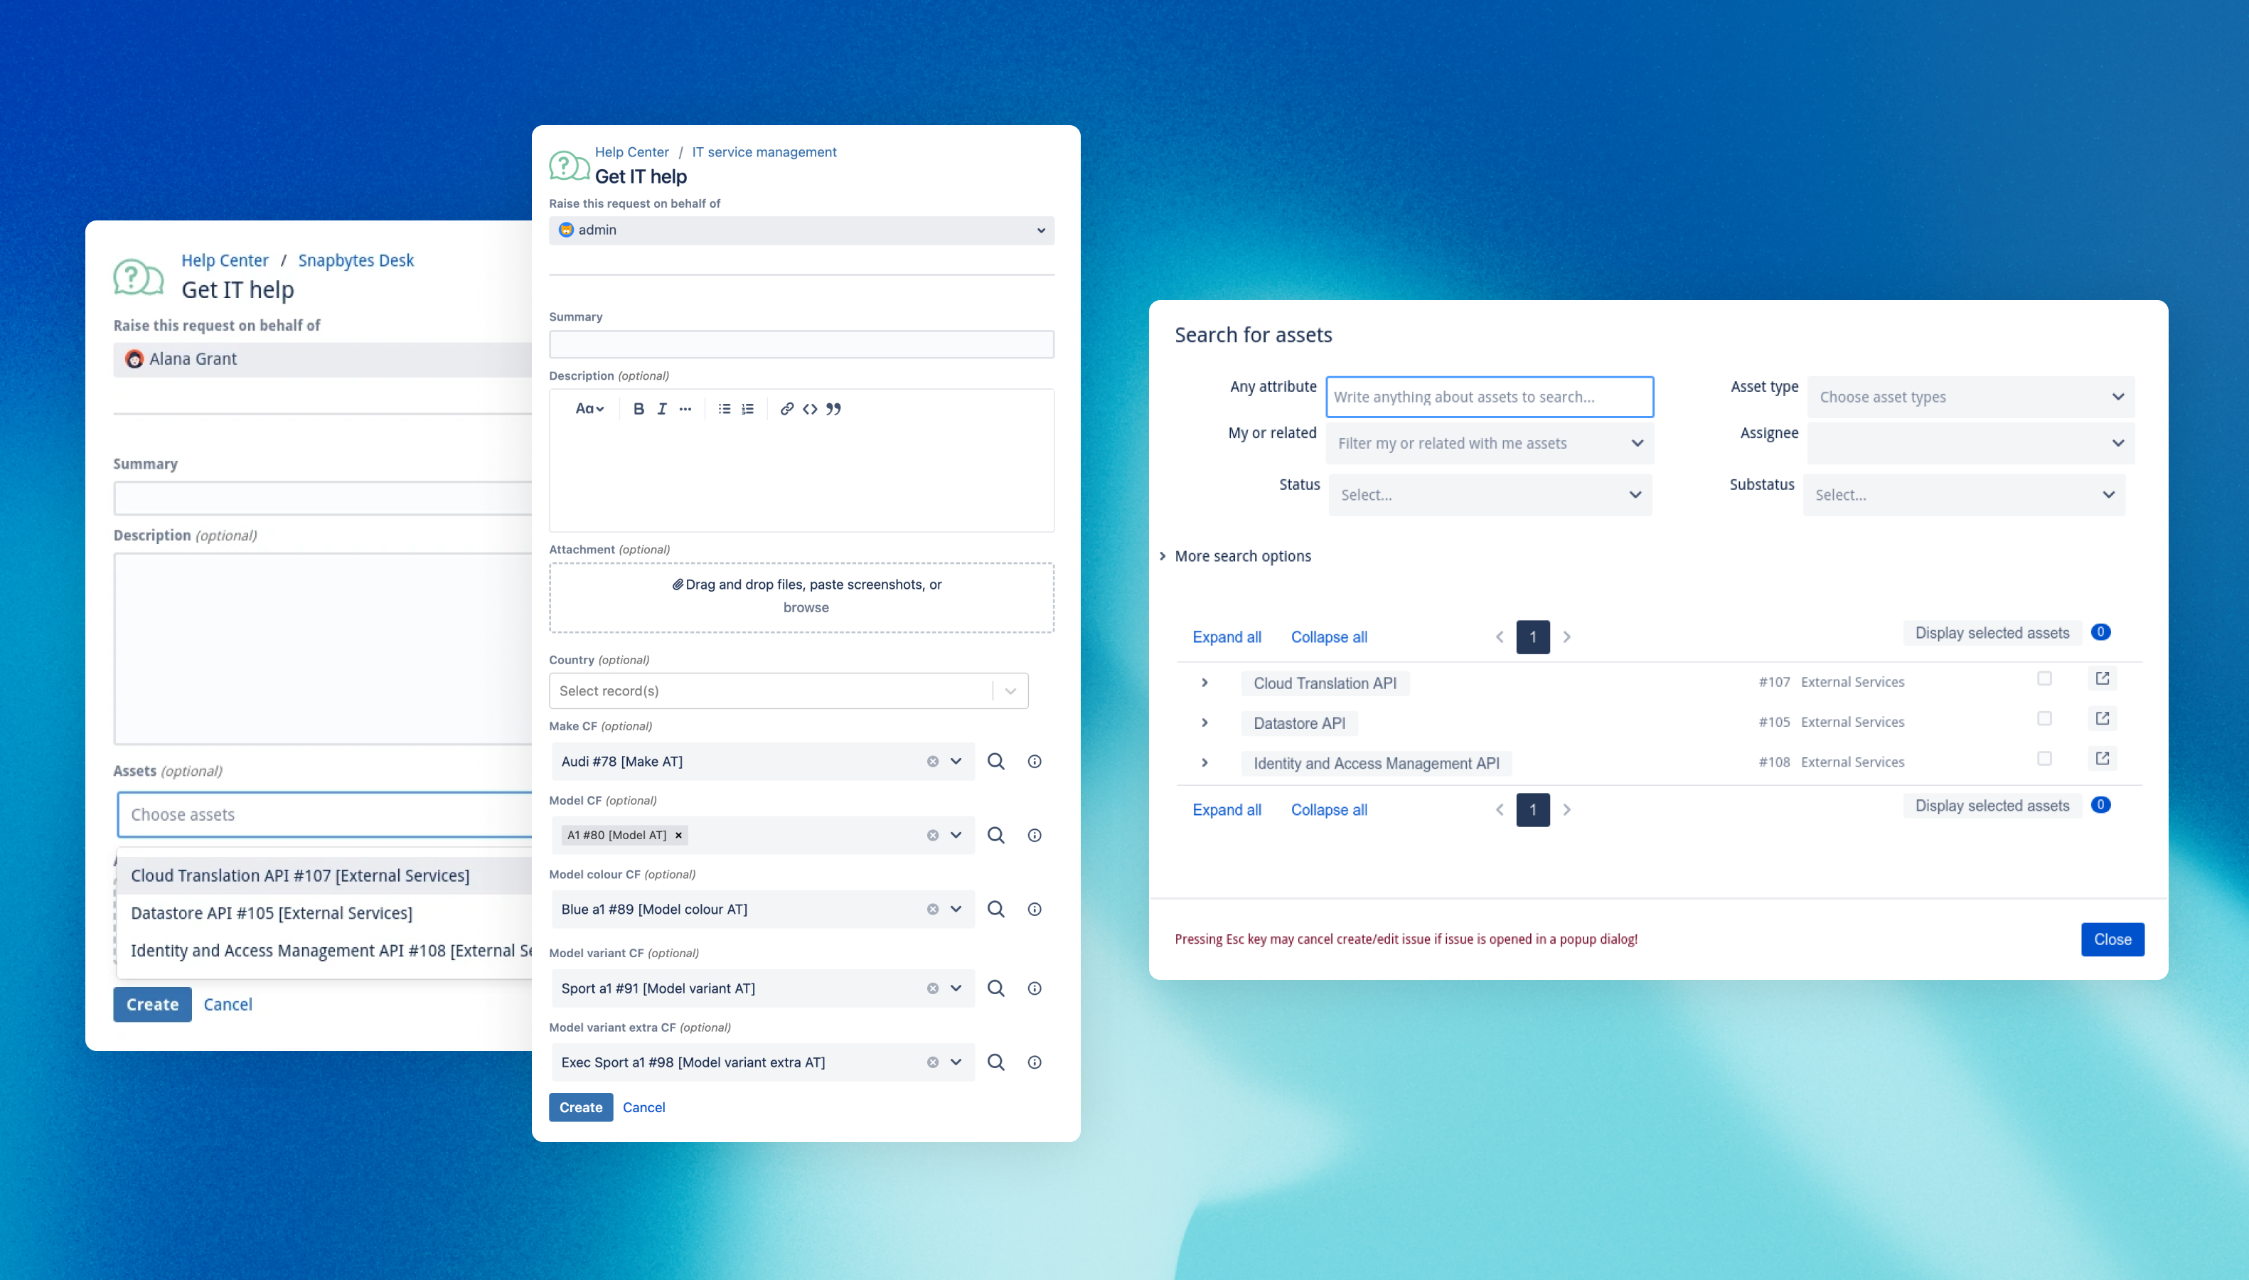This screenshot has height=1280, width=2249.
Task: Open the Asset type dropdown
Action: click(1970, 398)
